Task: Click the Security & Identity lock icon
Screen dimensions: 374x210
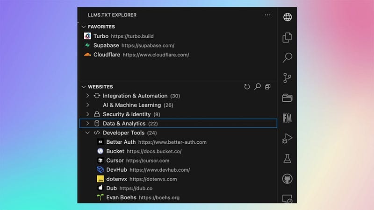Action: (97, 114)
